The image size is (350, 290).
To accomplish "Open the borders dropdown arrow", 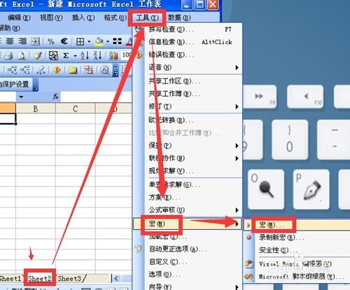I will coord(89,42).
